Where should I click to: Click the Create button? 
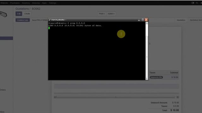27,14
